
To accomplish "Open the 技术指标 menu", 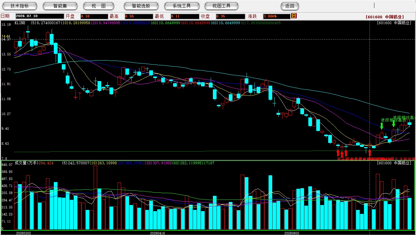I will point(20,6).
